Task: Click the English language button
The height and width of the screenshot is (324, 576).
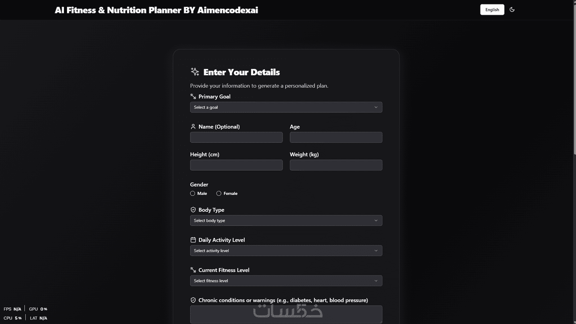Action: coord(492,9)
